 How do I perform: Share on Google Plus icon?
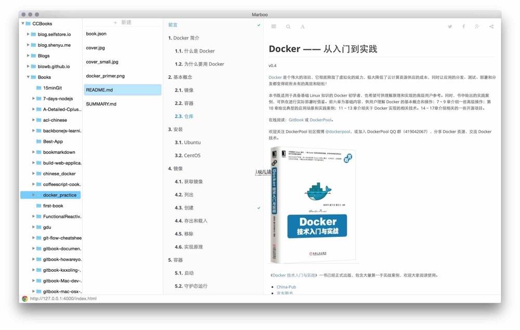[477, 27]
